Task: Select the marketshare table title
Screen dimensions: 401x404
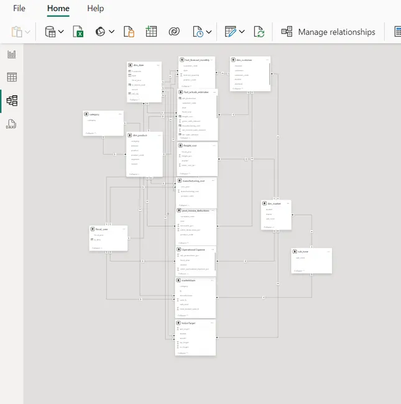Action: [x=188, y=280]
